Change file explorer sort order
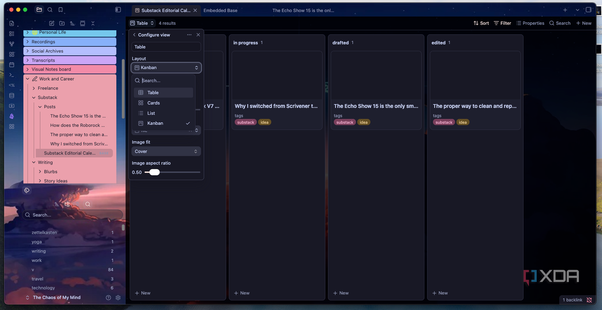 click(x=72, y=23)
